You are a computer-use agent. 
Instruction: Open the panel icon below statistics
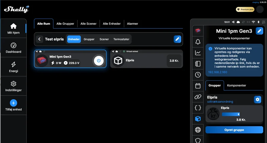pyautogui.click(x=198, y=64)
